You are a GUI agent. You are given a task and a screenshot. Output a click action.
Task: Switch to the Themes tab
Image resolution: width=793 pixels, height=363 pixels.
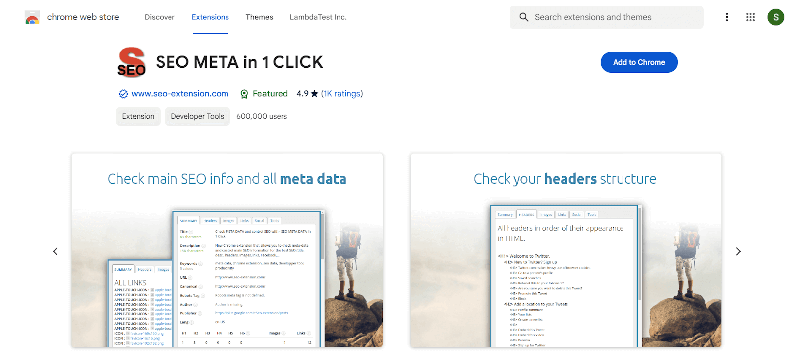click(259, 17)
